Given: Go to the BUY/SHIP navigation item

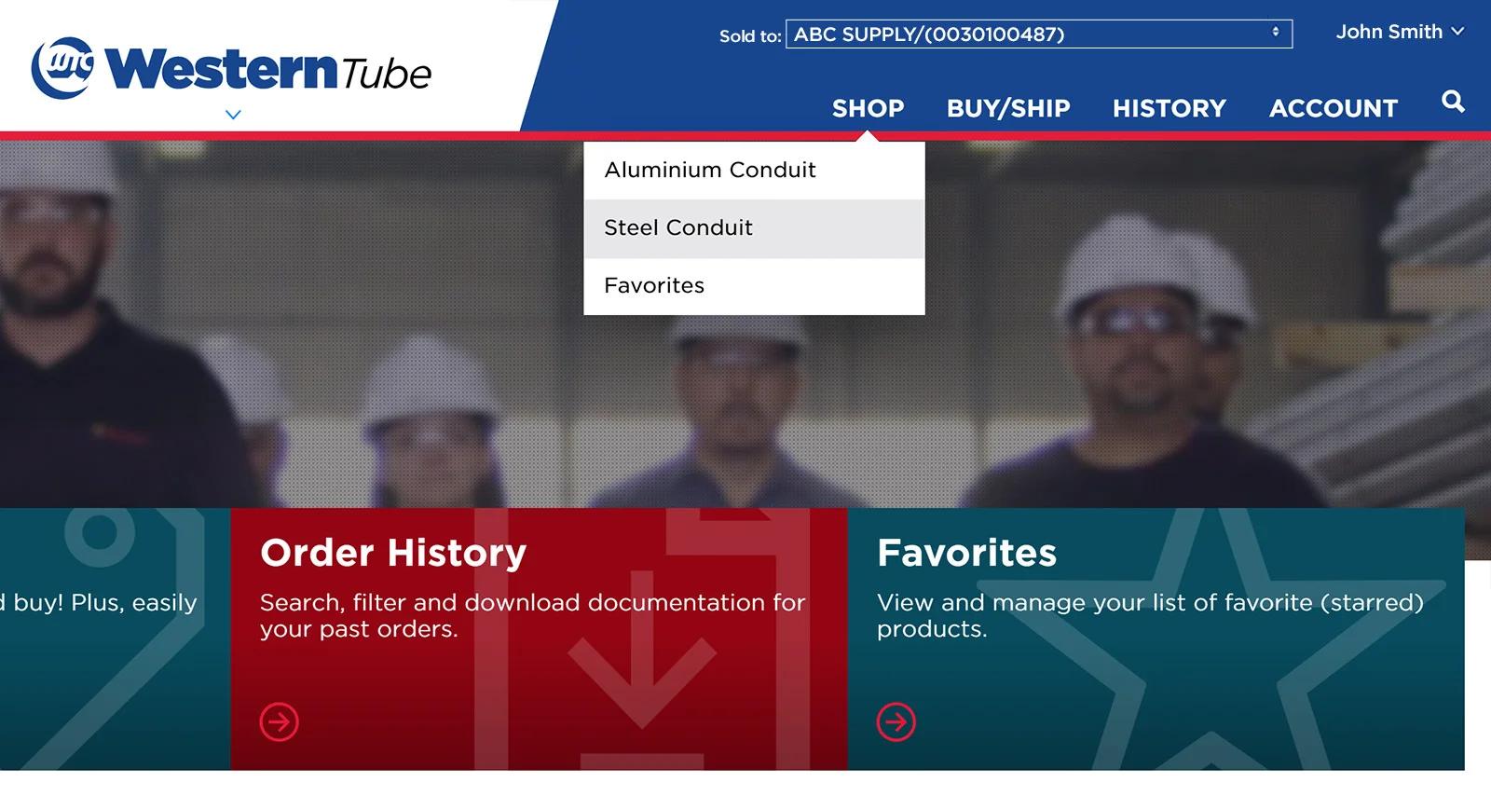Looking at the screenshot, I should (1007, 108).
